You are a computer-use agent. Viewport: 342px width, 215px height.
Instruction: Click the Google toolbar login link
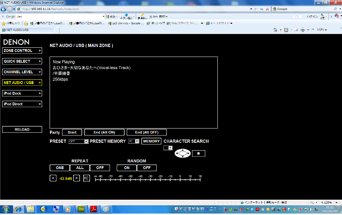pyautogui.click(x=312, y=16)
